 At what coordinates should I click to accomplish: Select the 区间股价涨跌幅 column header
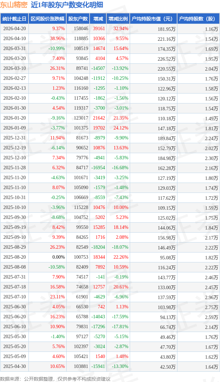tap(47, 19)
